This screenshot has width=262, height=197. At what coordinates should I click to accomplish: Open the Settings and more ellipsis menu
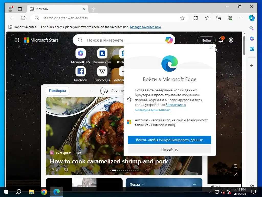click(241, 18)
